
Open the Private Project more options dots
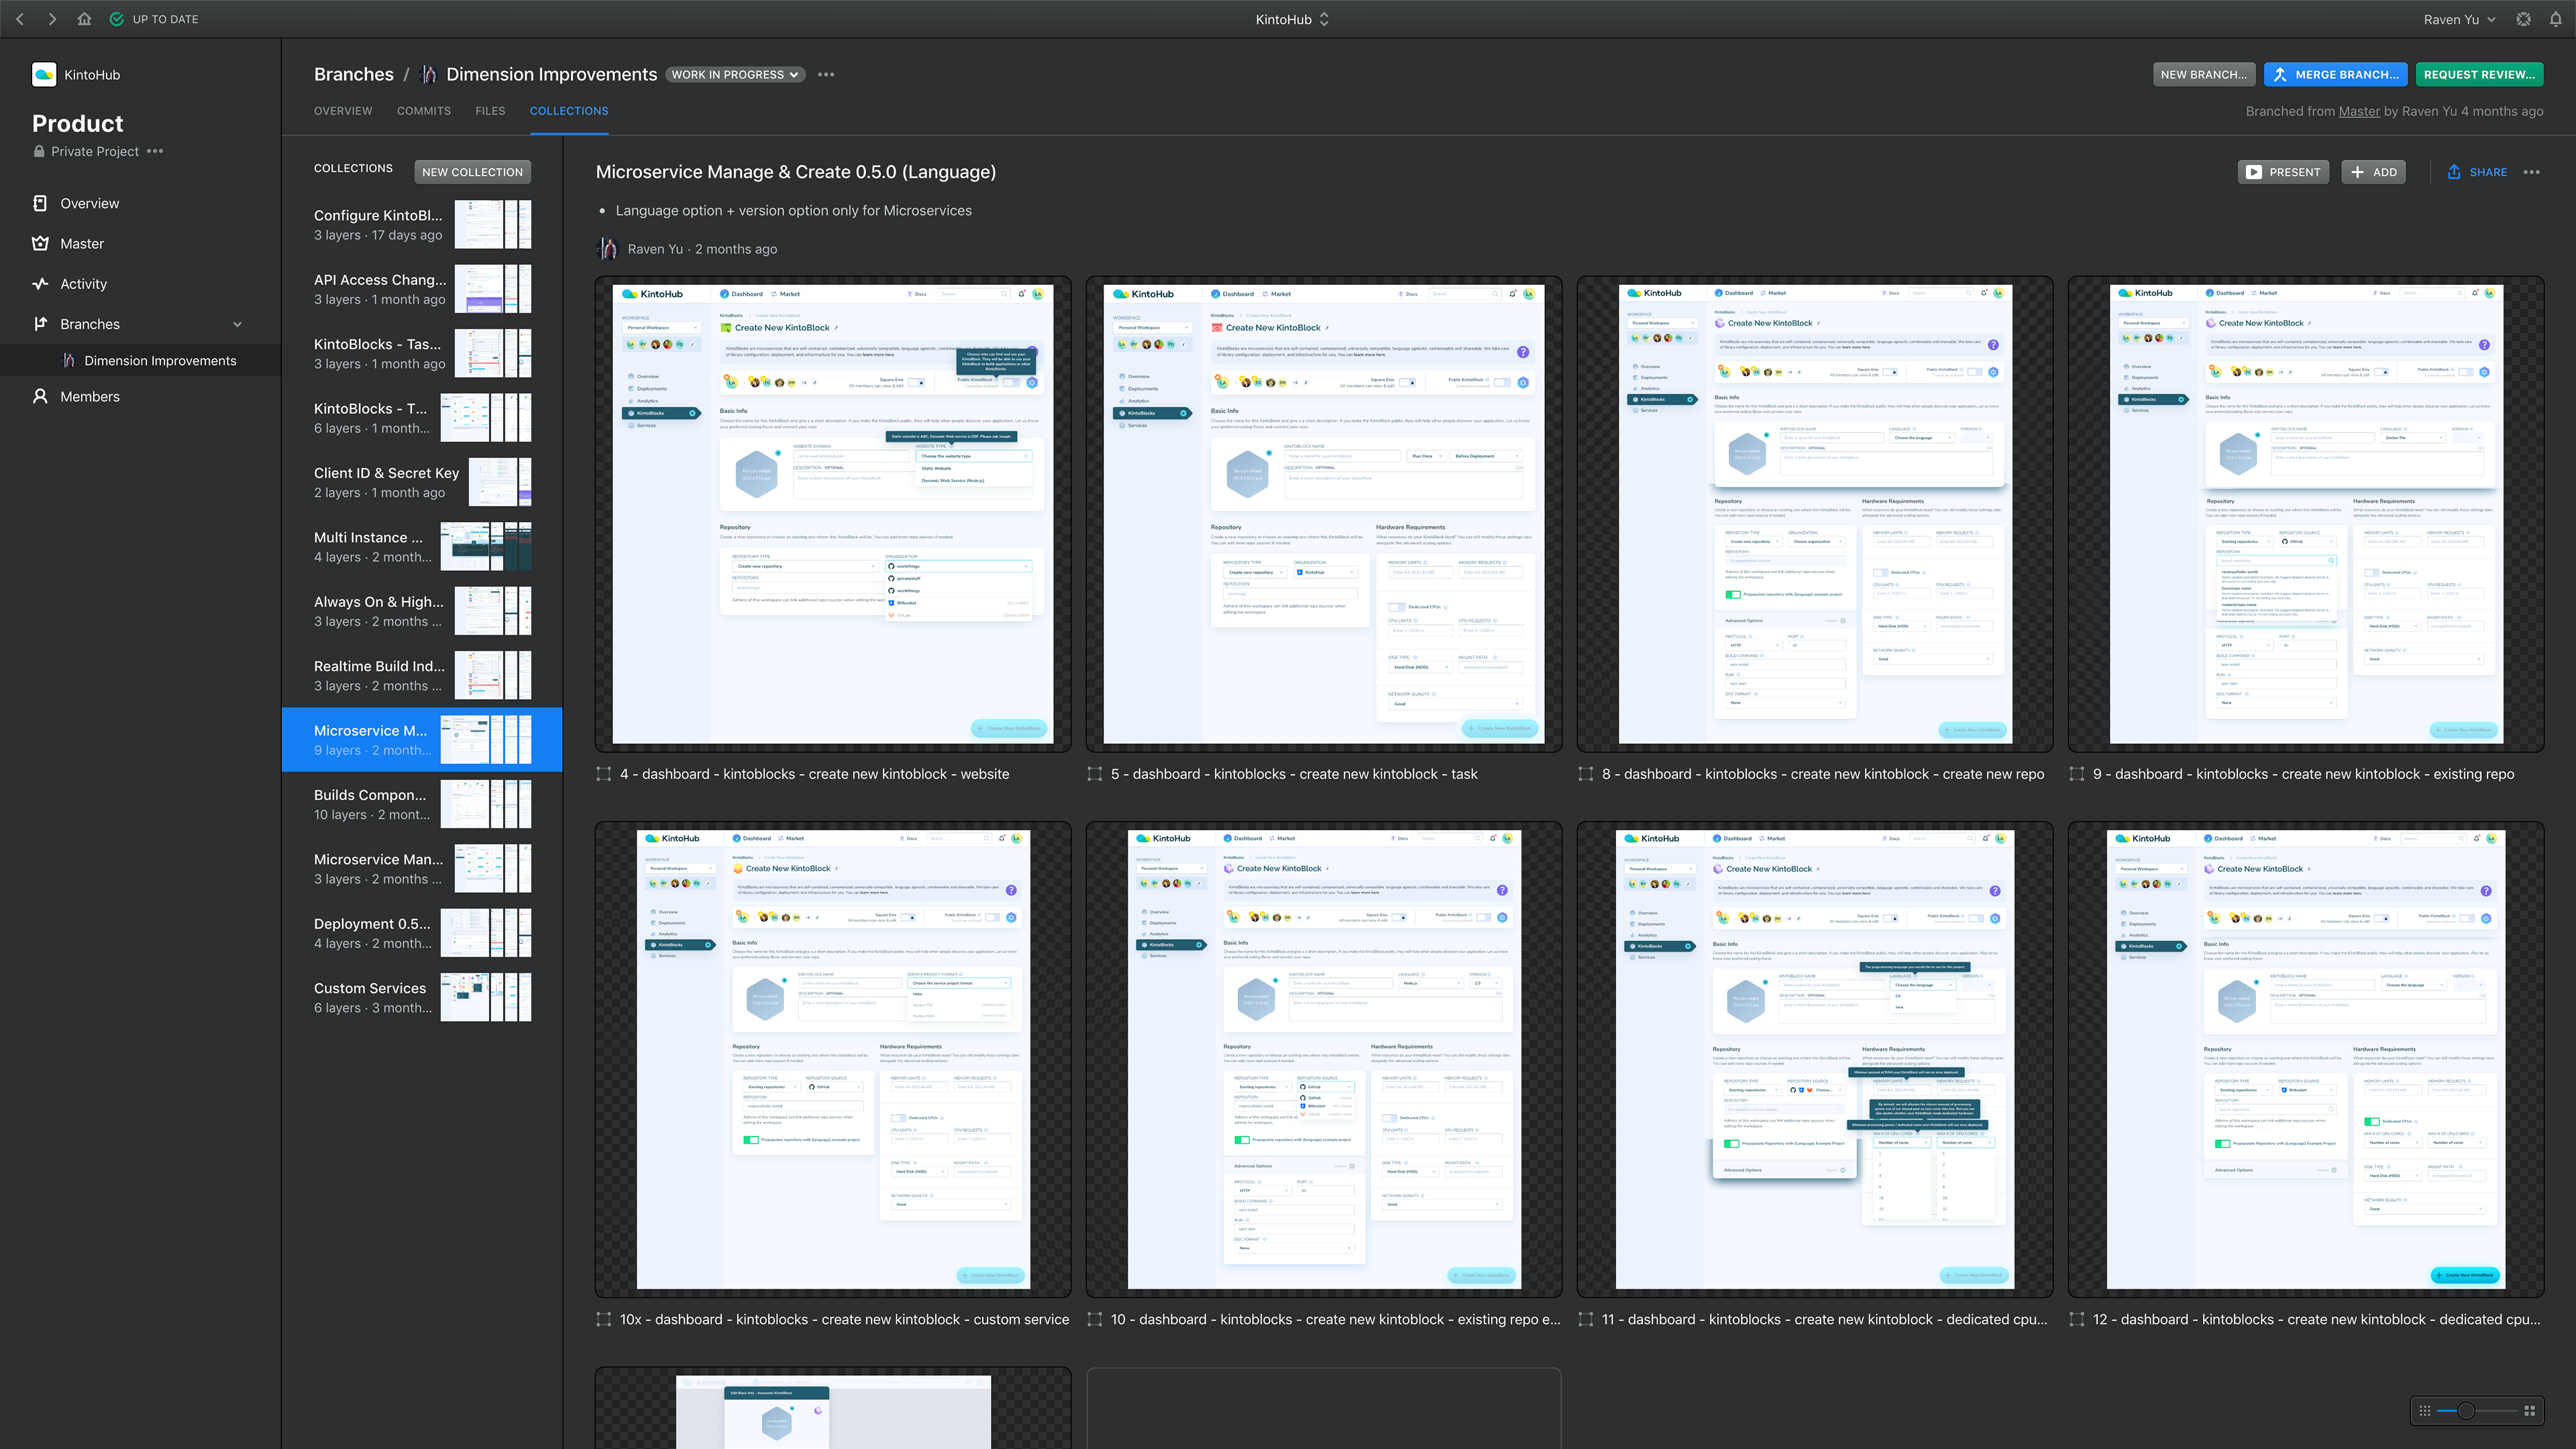[155, 151]
